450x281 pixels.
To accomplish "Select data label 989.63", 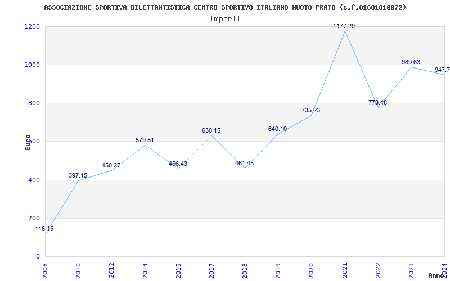I will click(x=411, y=62).
